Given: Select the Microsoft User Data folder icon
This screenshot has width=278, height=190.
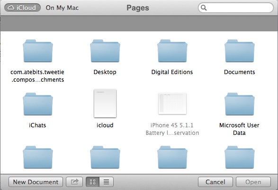Looking at the screenshot, I should click(x=240, y=104).
